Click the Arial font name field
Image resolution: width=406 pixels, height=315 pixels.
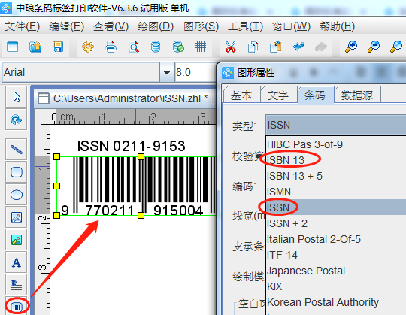pos(80,72)
